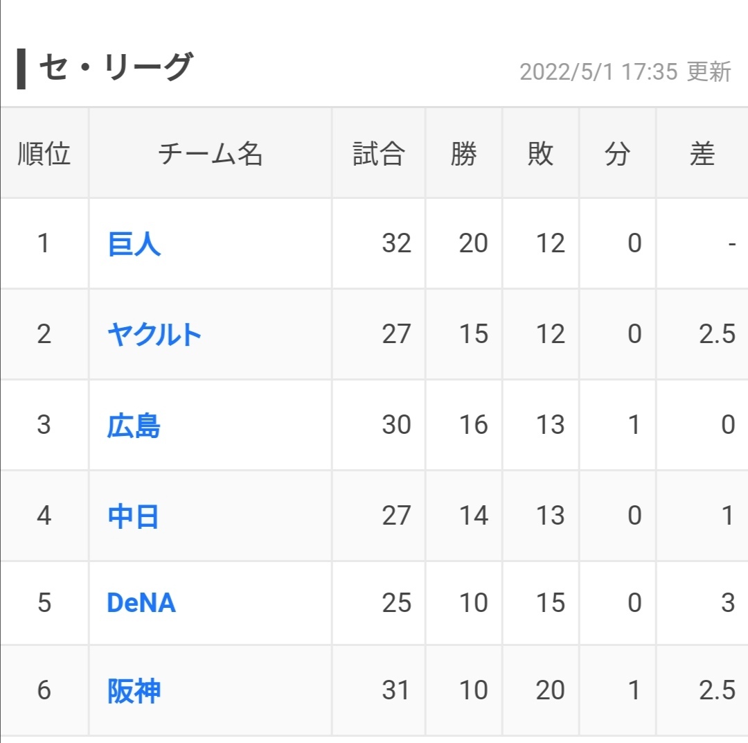Screen dimensions: 748x743
Task: Click the チーム名 column header
Action: click(211, 153)
